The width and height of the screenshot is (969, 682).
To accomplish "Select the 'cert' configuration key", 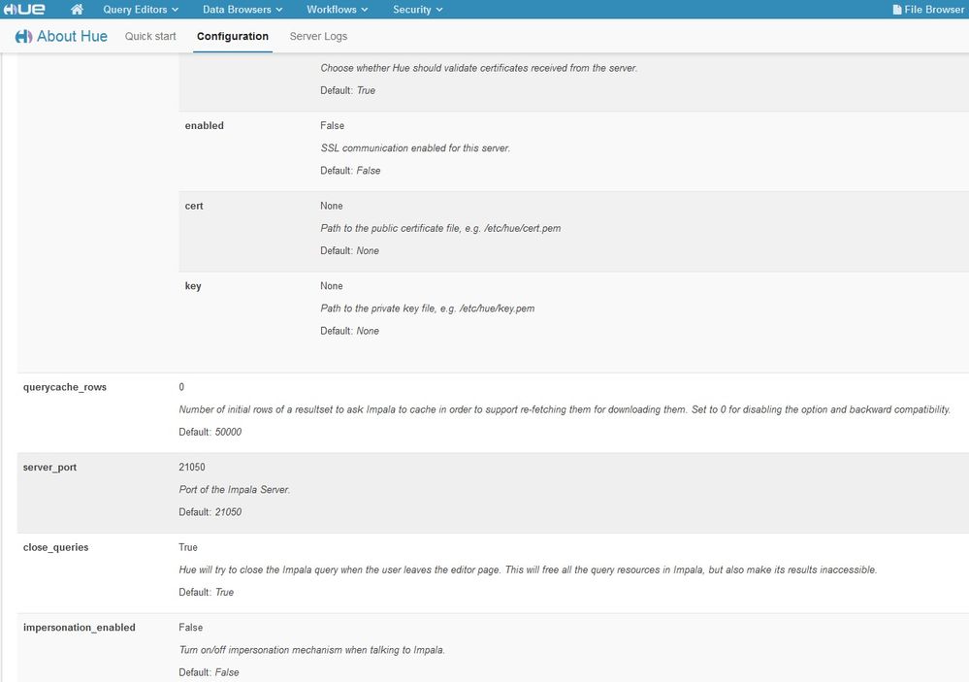I will (194, 207).
